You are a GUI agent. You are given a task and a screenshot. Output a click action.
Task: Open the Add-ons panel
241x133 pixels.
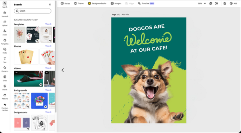point(5,96)
